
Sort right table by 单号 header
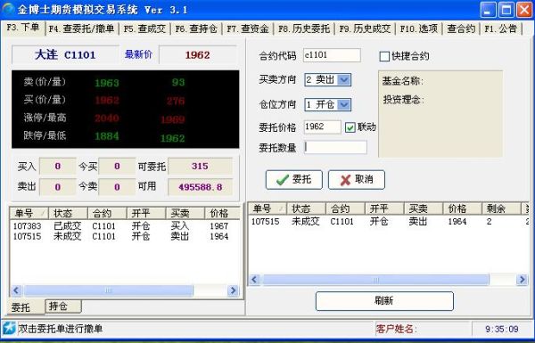(x=267, y=208)
